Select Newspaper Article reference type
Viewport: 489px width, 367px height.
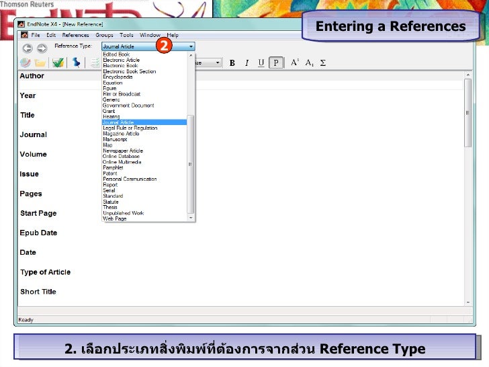pyautogui.click(x=123, y=151)
